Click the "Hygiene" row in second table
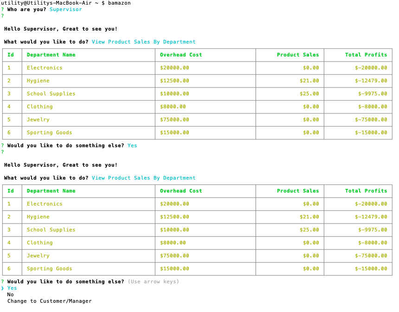 coord(38,217)
